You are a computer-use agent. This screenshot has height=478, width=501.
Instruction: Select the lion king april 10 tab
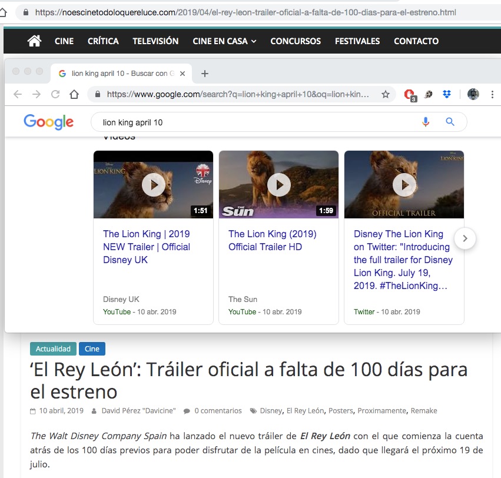coord(118,74)
